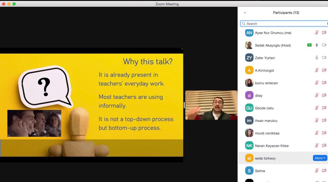Click Zafer Yurteri's microphone icon
328x182 pixels.
click(317, 58)
